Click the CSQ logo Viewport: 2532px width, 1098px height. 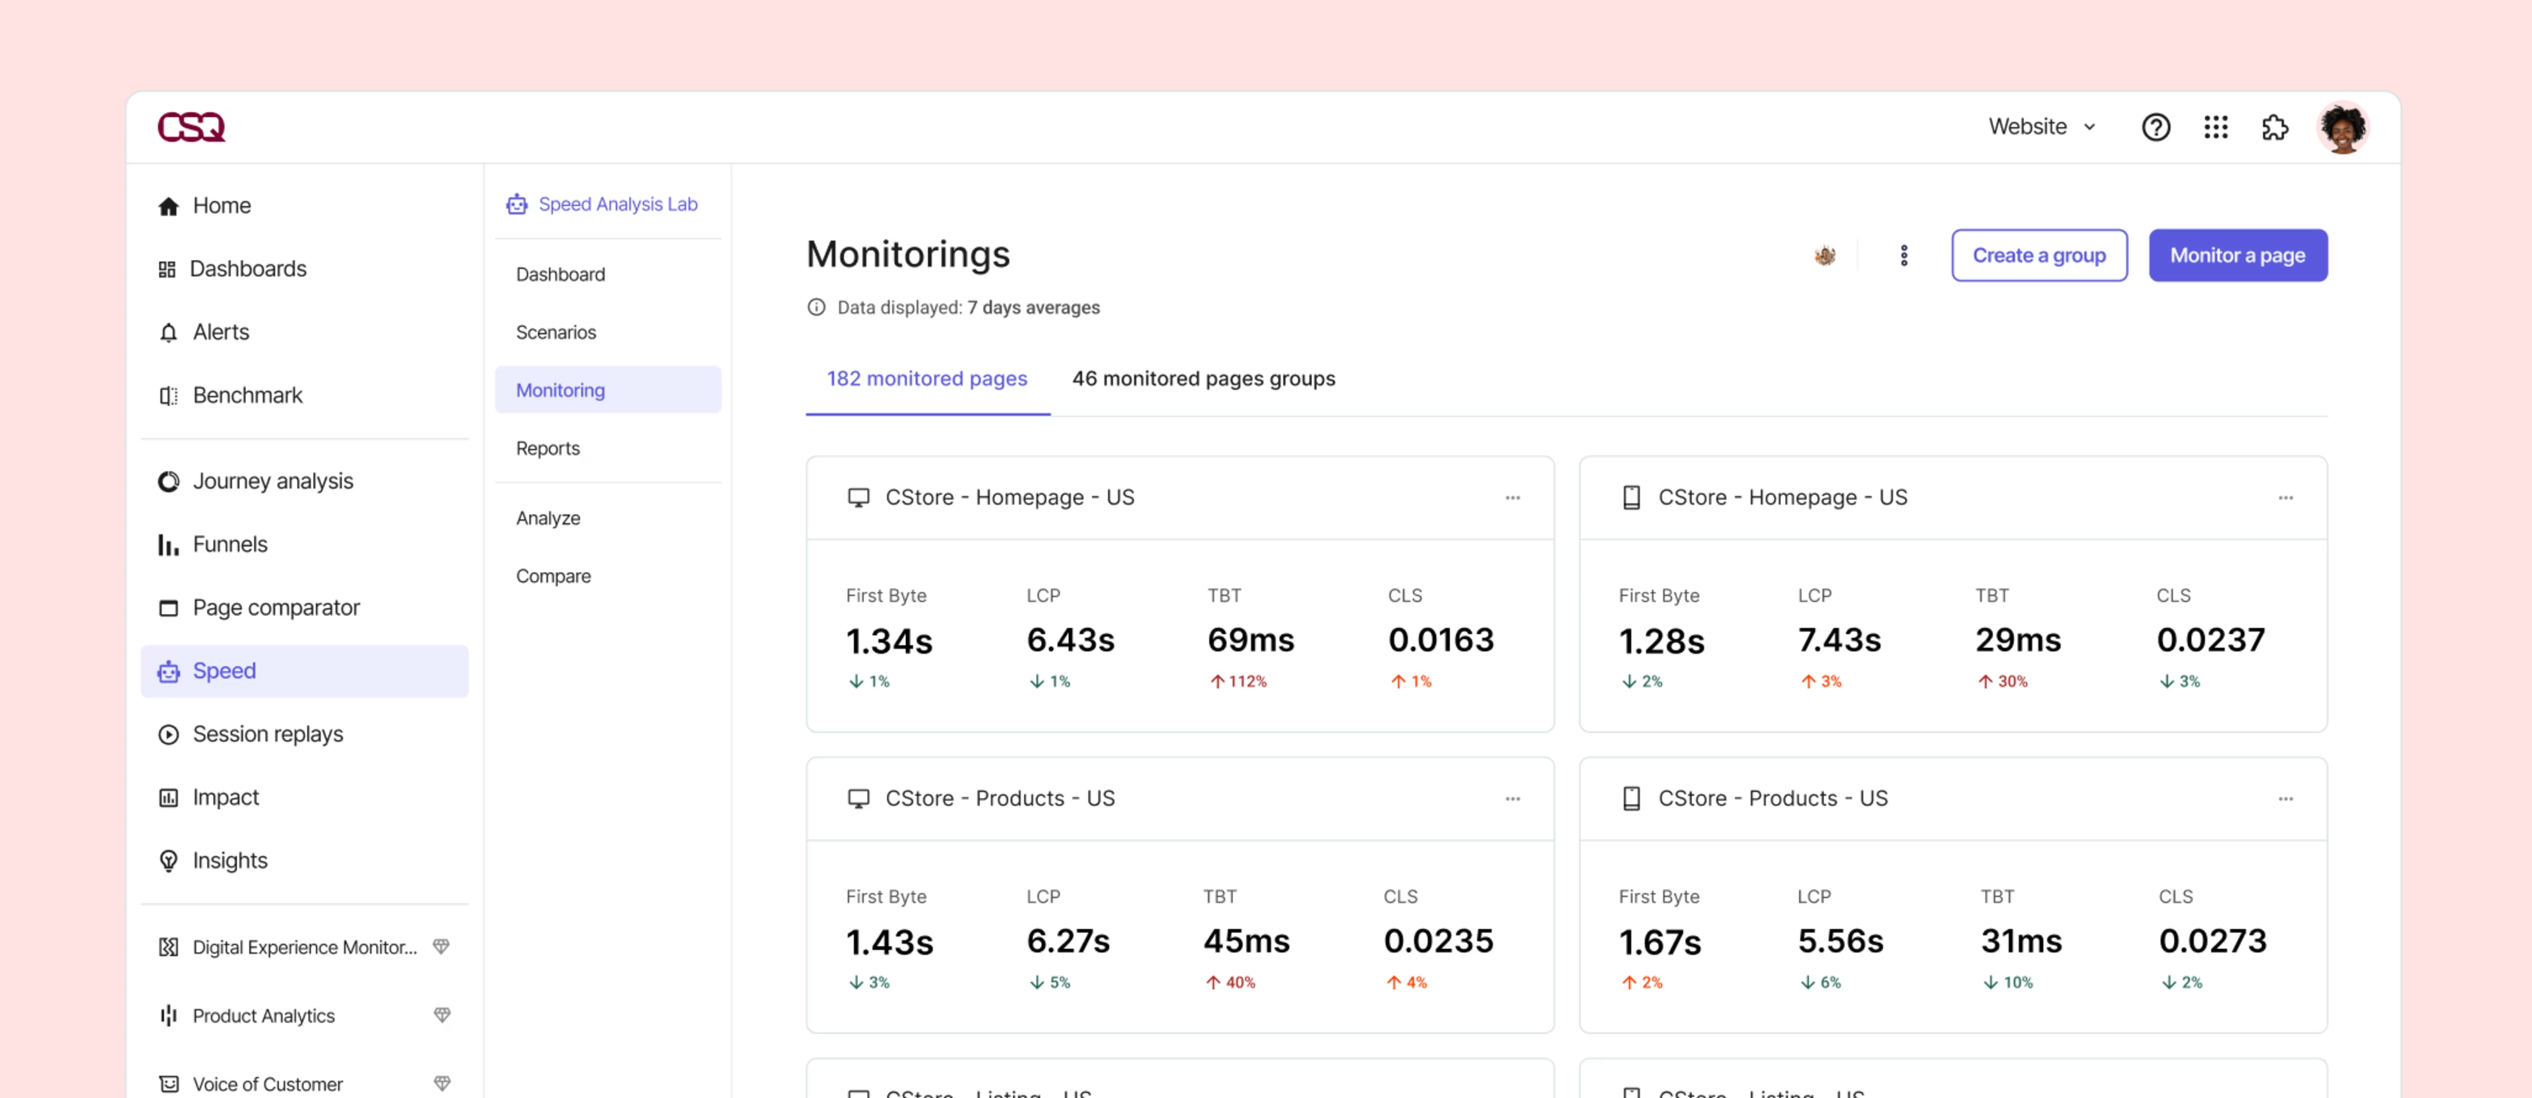tap(192, 127)
